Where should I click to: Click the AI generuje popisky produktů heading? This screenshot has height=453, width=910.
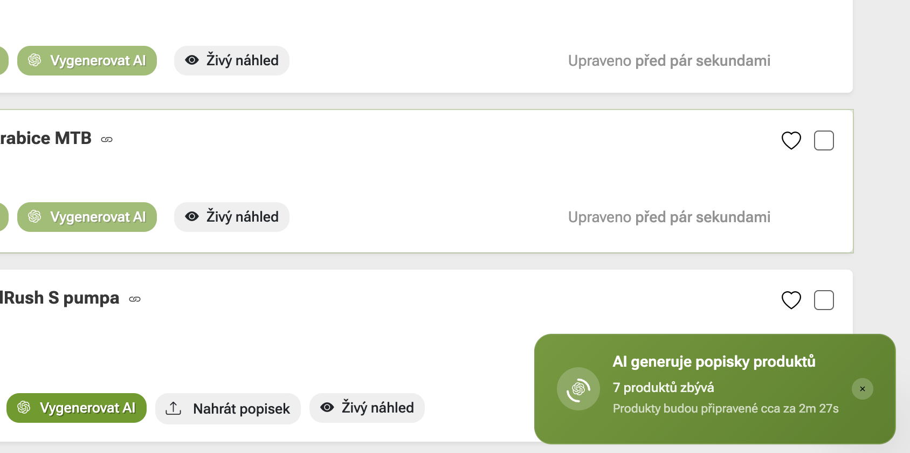click(714, 361)
